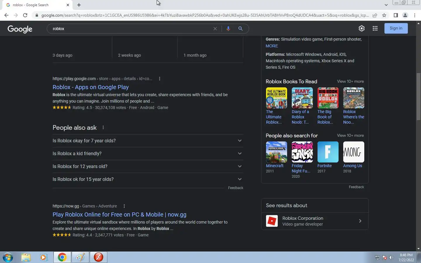Screen dimensions: 421x263
Task: Open a new browser tab
Action: point(79,5)
